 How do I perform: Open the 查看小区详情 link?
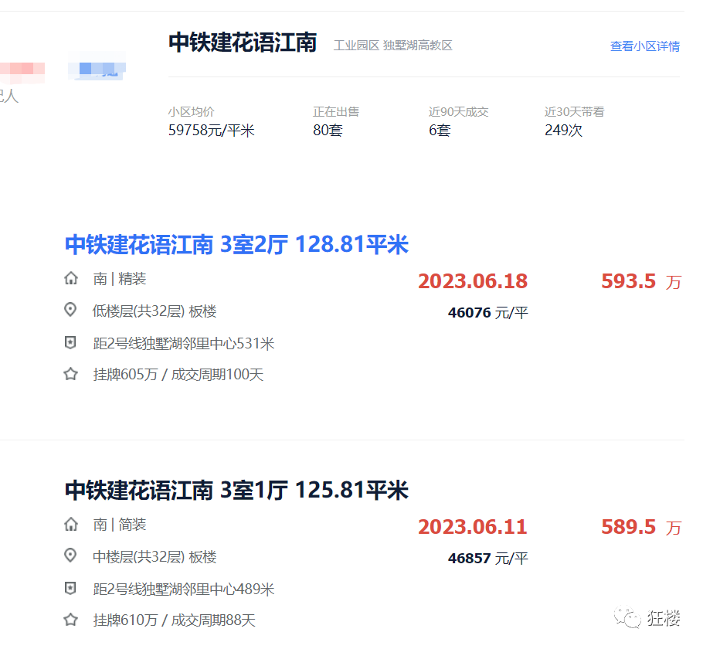[x=645, y=46]
